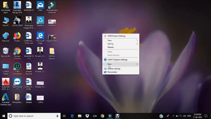The image size is (211, 119).
Task: Select CATIA V5R20 desktop shortcut
Action: tap(17, 21)
